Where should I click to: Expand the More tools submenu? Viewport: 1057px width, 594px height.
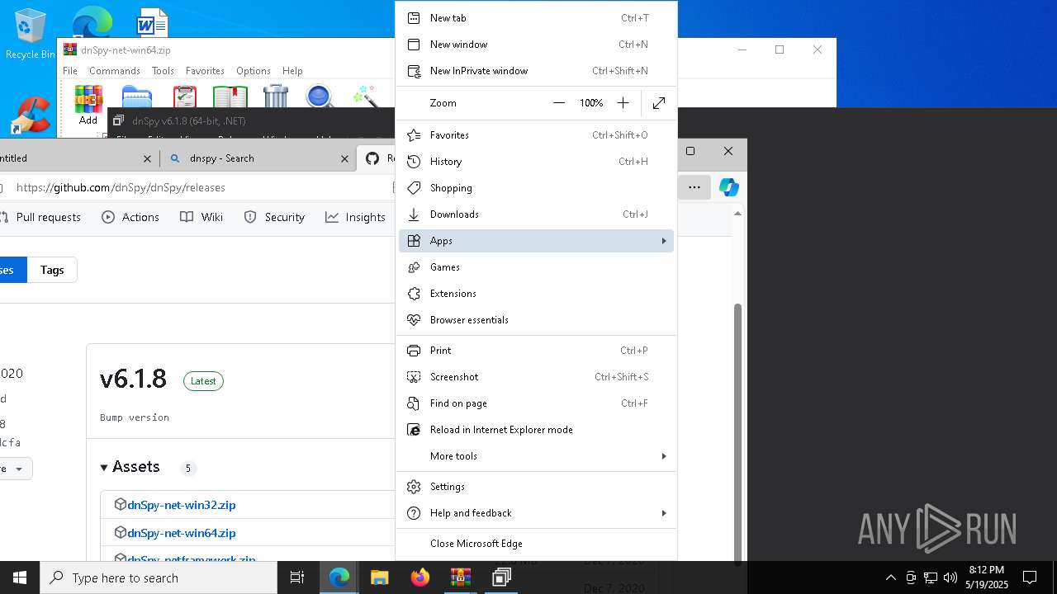(x=536, y=456)
